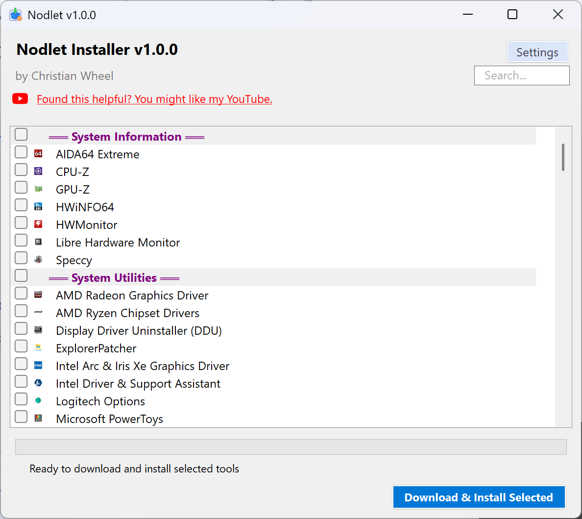
Task: Select the AMD Radeon Graphics Driver entry
Action: click(132, 296)
